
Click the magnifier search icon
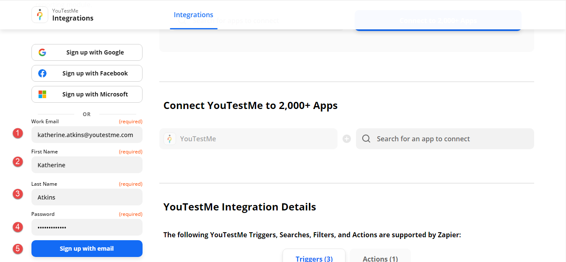pos(366,139)
